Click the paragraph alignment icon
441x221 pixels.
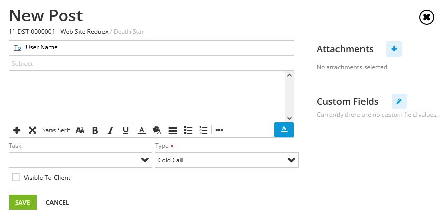point(173,130)
